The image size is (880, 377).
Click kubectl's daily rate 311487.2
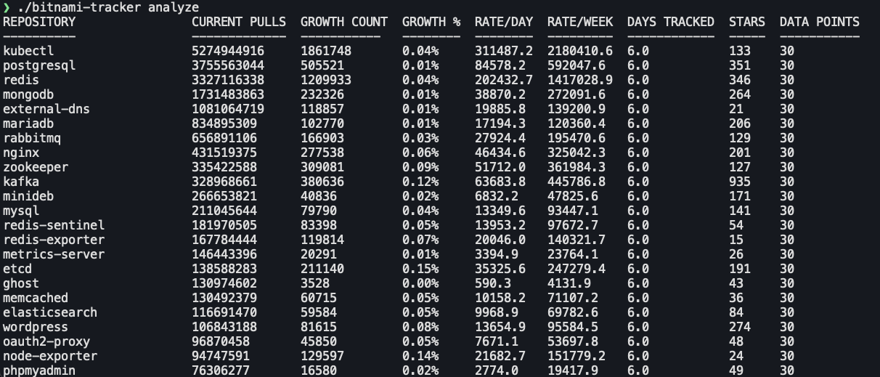[x=504, y=51]
